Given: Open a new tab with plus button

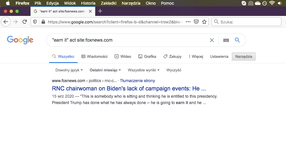Looking at the screenshot, I should point(100,11).
